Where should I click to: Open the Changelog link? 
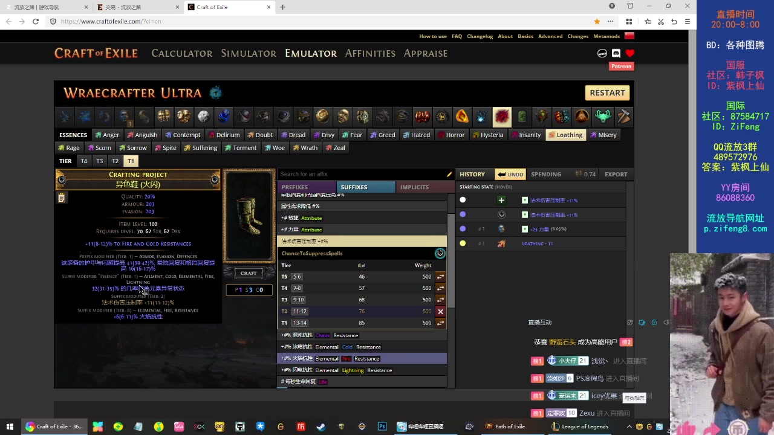[480, 36]
